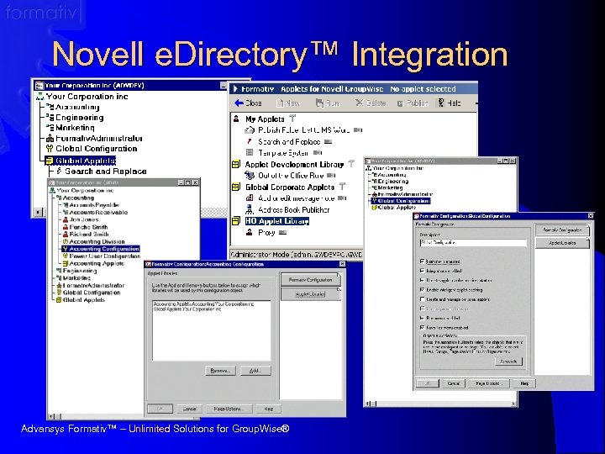Toggle Enable intelligent applet caching checkbox
The image size is (605, 454).
click(x=422, y=289)
